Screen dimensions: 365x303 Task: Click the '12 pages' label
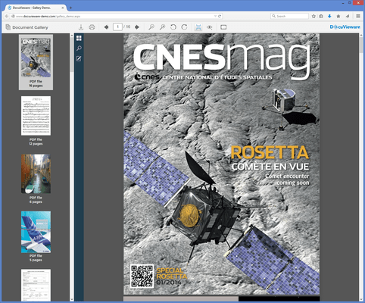(x=36, y=144)
